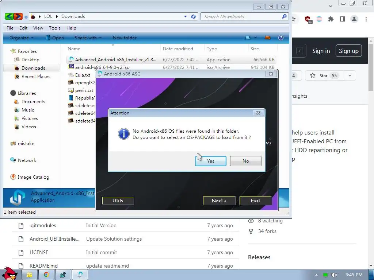Open Chrome profile avatar icon
This screenshot has height=280, width=374.
pos(354,19)
